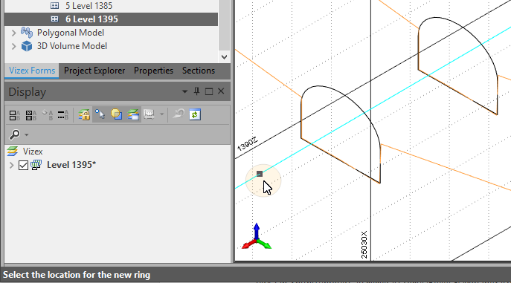Toggle the pointer selection tool in Display toolbar

coord(100,115)
